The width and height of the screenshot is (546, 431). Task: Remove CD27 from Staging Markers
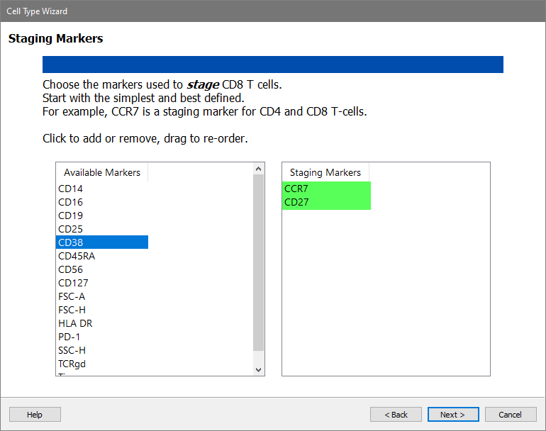coord(296,202)
